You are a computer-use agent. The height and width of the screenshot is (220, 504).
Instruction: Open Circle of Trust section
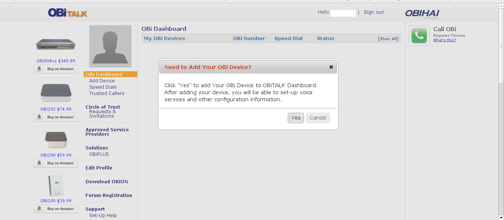point(103,107)
